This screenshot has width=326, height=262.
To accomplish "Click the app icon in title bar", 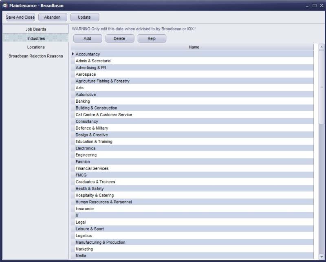I will click(5, 5).
